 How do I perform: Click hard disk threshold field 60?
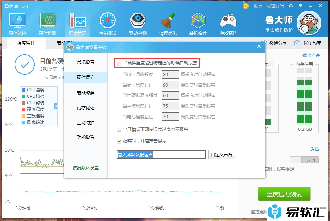coord(170,96)
